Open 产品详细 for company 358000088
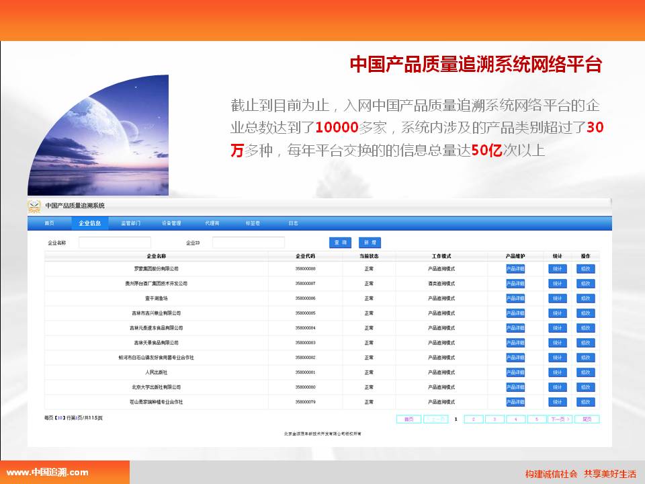 pyautogui.click(x=515, y=269)
